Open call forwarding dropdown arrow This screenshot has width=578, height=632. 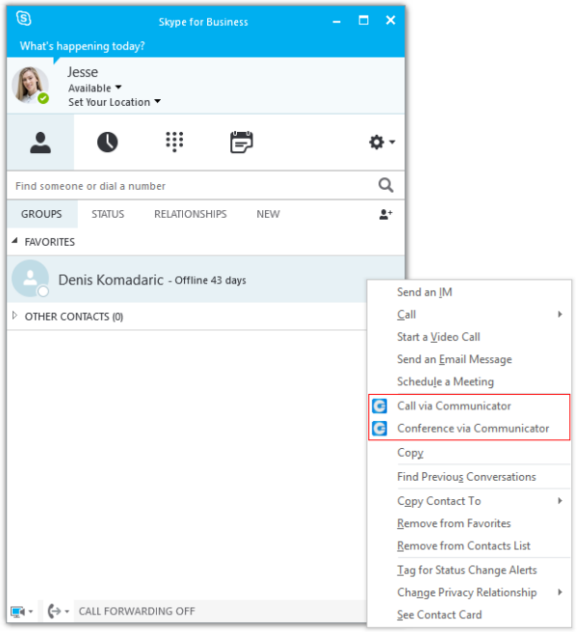[x=66, y=612]
